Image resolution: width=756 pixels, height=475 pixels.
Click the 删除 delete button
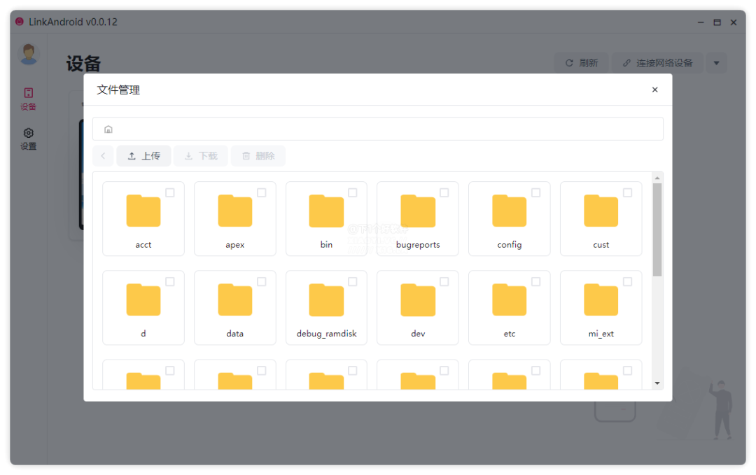[x=258, y=155]
